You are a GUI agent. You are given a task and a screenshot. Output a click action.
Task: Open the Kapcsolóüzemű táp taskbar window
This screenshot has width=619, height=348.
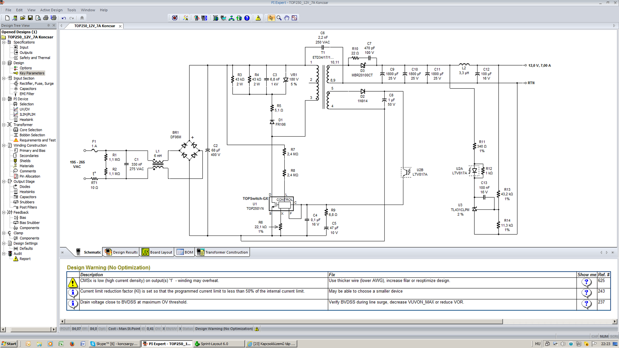(x=271, y=344)
